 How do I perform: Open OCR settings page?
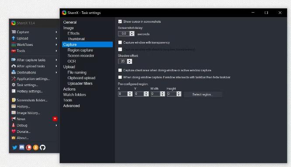(x=72, y=61)
